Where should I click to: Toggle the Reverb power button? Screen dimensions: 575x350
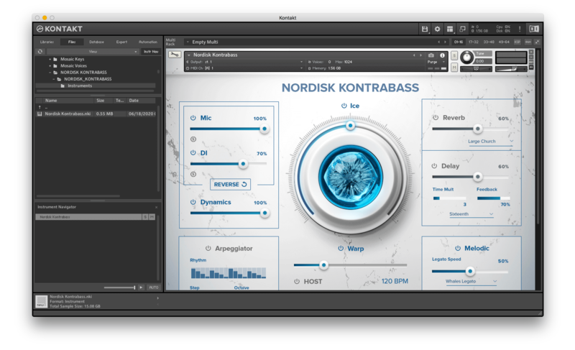coord(436,117)
